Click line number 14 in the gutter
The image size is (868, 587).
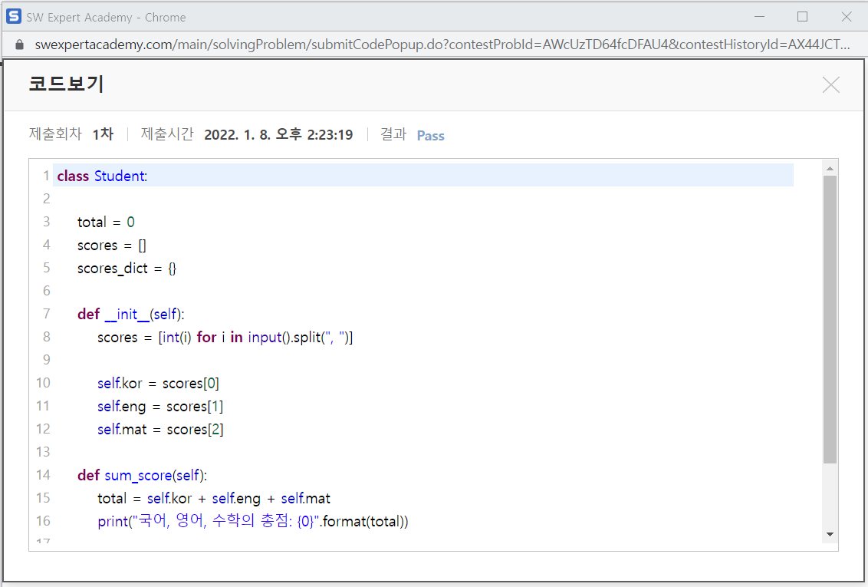(43, 474)
